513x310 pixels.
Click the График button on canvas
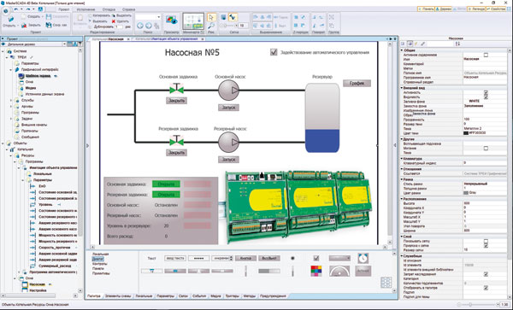coord(357,84)
